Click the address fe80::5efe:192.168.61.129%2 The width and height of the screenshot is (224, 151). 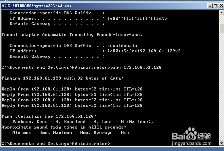(144, 51)
